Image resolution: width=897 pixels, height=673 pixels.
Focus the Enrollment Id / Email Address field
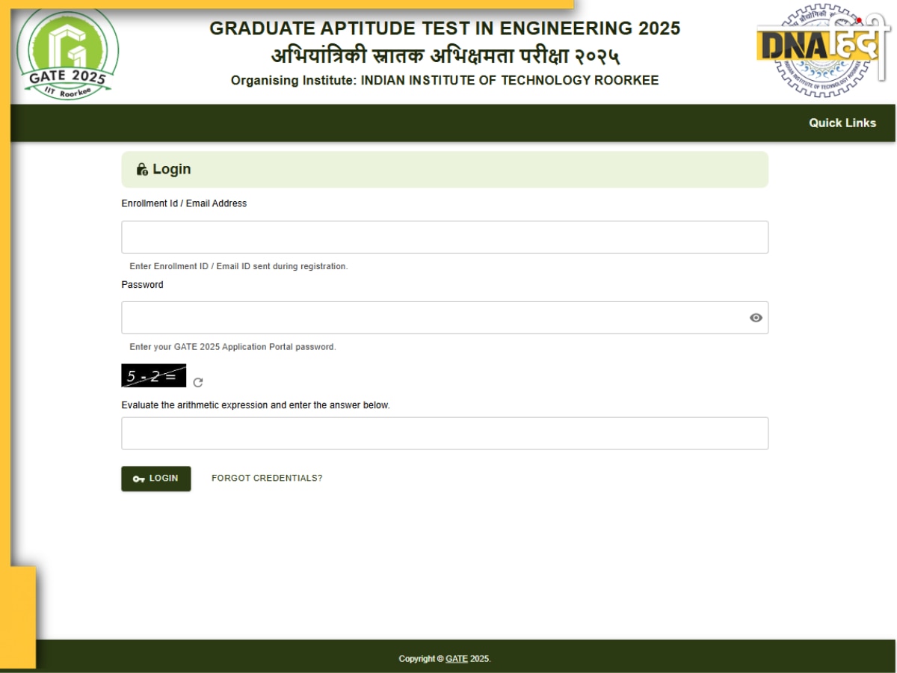[445, 237]
